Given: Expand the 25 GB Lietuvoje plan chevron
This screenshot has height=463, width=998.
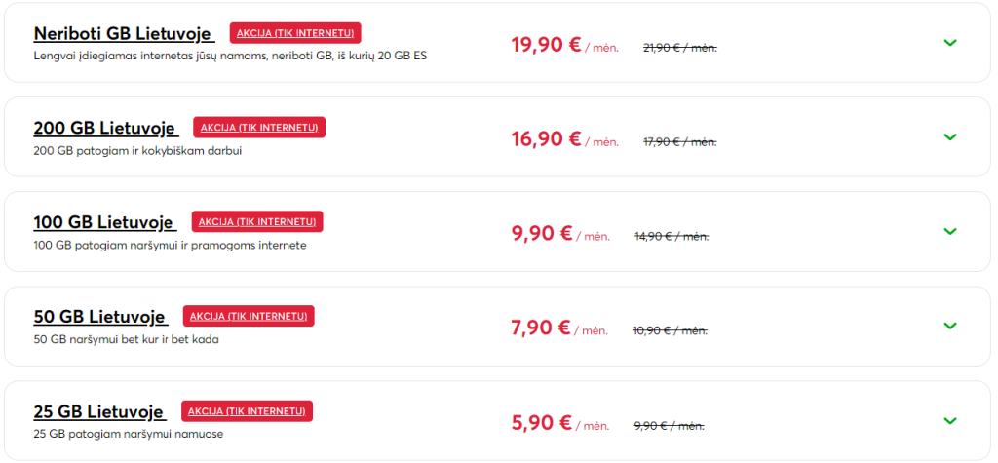Looking at the screenshot, I should pyautogui.click(x=950, y=420).
